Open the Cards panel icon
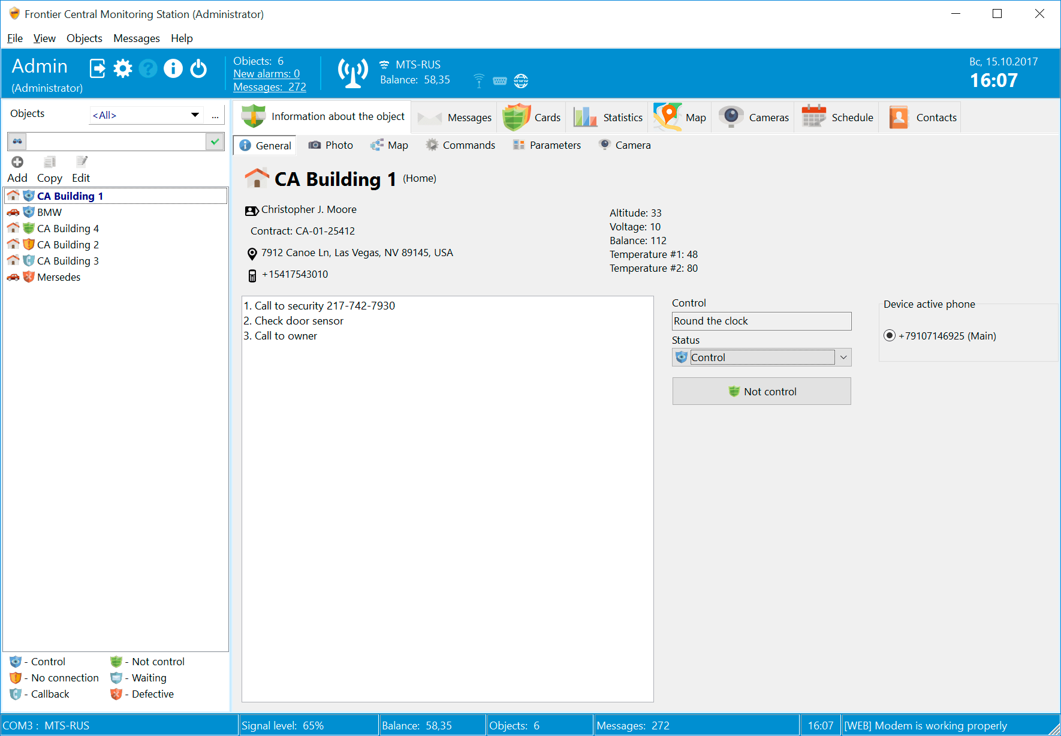The image size is (1061, 736). pos(516,117)
